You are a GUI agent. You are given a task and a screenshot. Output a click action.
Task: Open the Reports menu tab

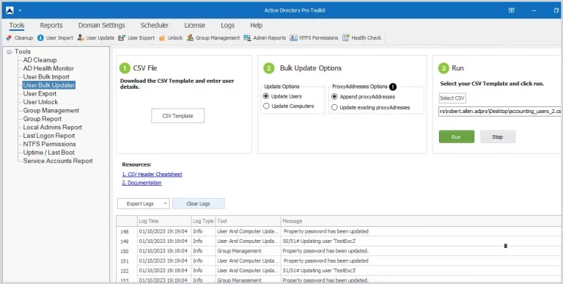51,26
